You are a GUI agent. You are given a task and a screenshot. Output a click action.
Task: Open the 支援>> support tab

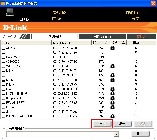click(141, 36)
